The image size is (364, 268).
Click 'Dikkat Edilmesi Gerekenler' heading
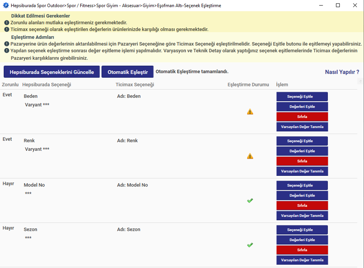(x=40, y=16)
